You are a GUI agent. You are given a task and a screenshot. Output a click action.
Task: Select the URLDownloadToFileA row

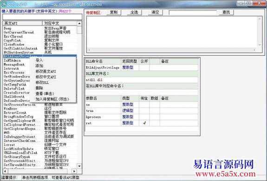(40, 153)
